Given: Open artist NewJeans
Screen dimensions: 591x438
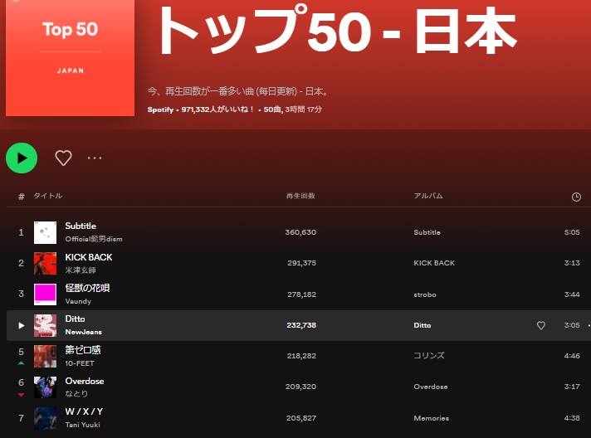Looking at the screenshot, I should [x=83, y=332].
